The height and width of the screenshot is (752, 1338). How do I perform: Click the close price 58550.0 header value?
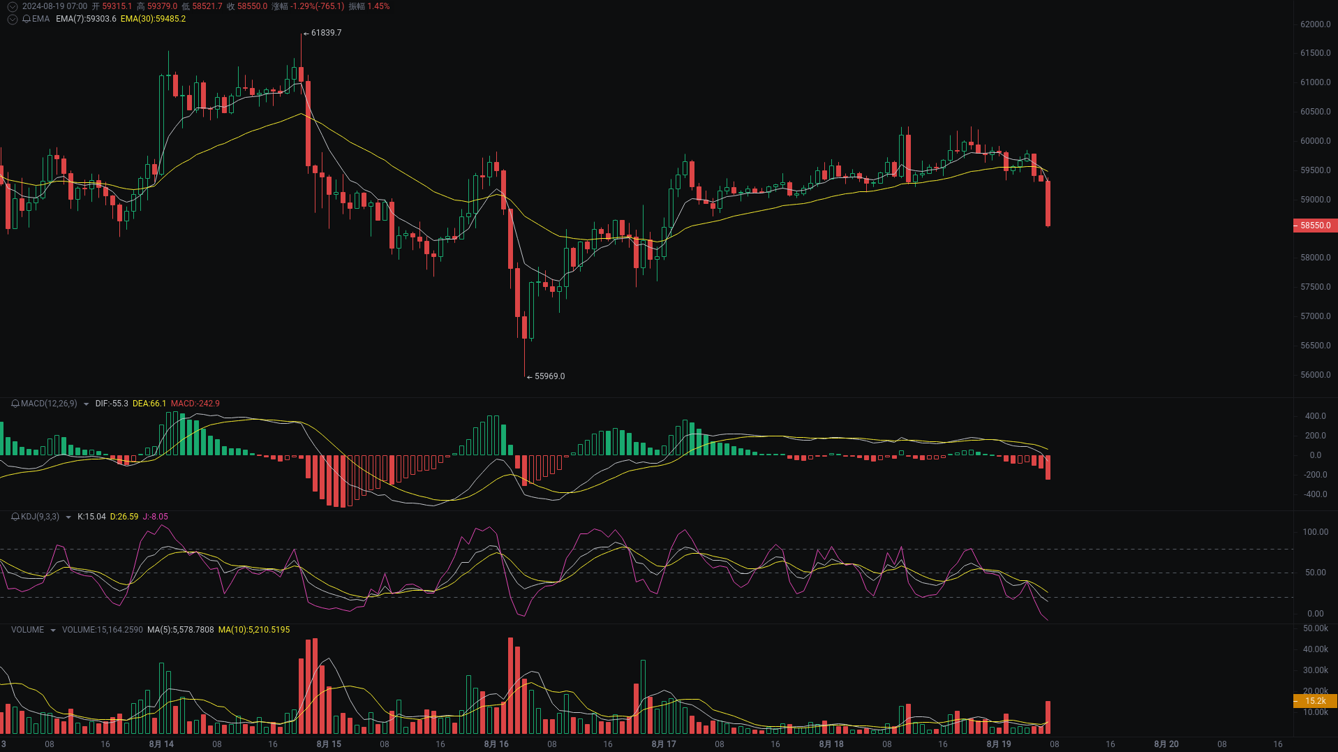tap(252, 6)
